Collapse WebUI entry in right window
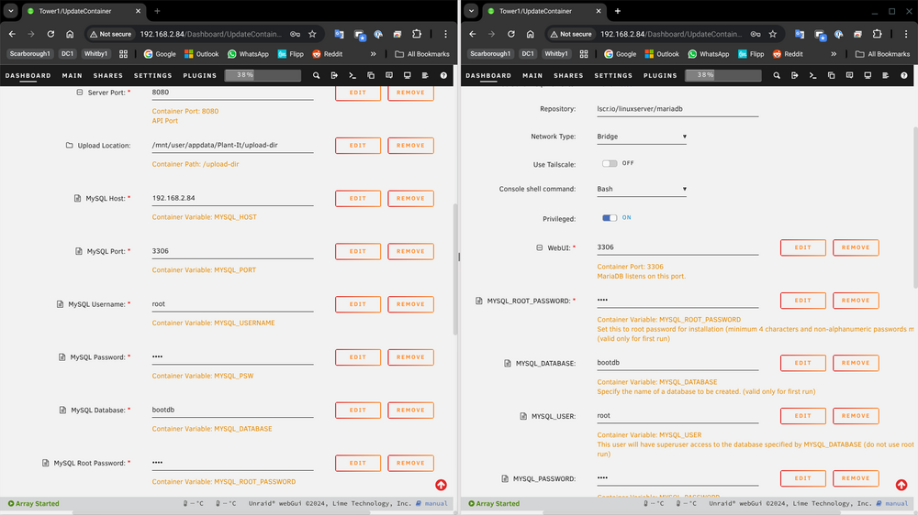Viewport: 918px width, 515px height. click(539, 247)
